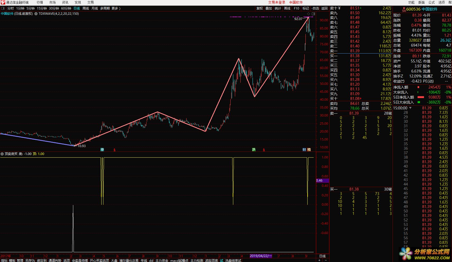The height and width of the screenshot is (262, 452).
Task: Click the 0.46 indicator value marker
Action: pos(322,181)
